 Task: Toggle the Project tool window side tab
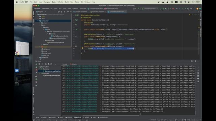coord(33,14)
